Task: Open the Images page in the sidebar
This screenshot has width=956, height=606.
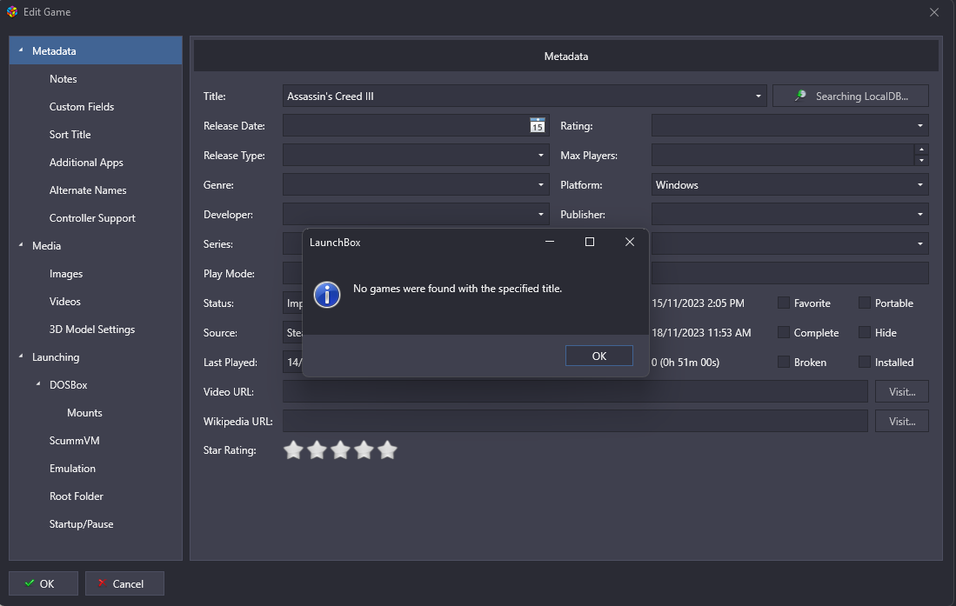Action: point(66,274)
